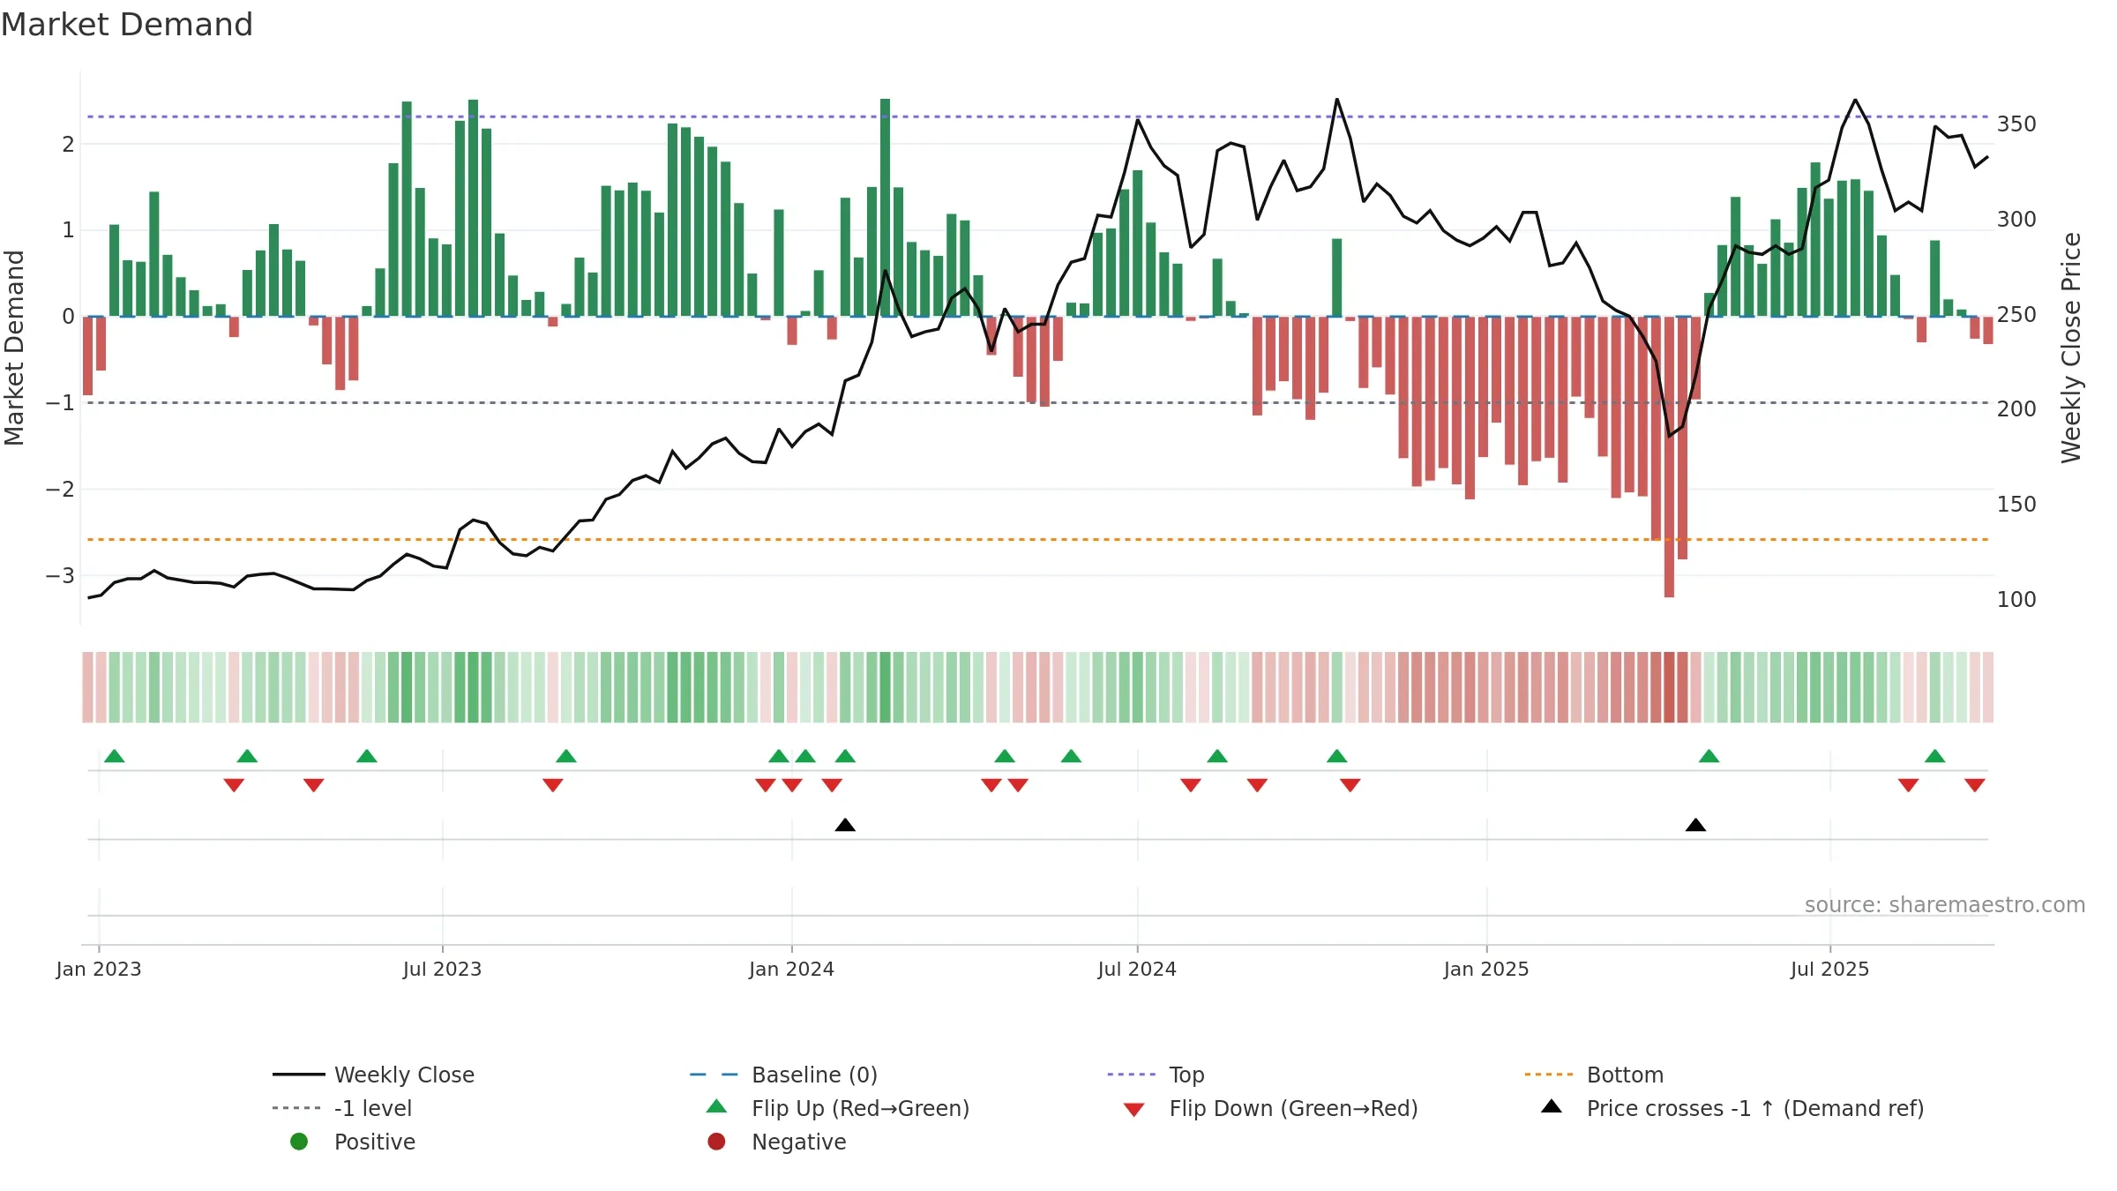This screenshot has width=2117, height=1191.
Task: Select the Bottom legend entry
Action: [x=1594, y=1075]
